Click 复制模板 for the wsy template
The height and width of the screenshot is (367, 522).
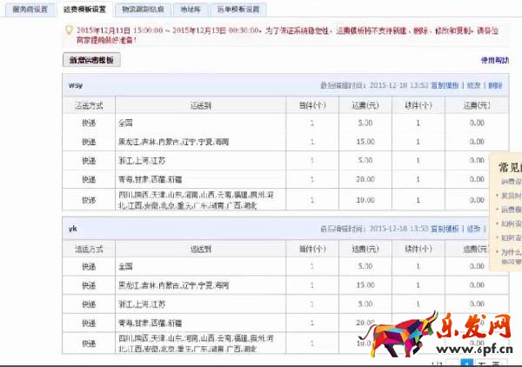click(x=445, y=85)
